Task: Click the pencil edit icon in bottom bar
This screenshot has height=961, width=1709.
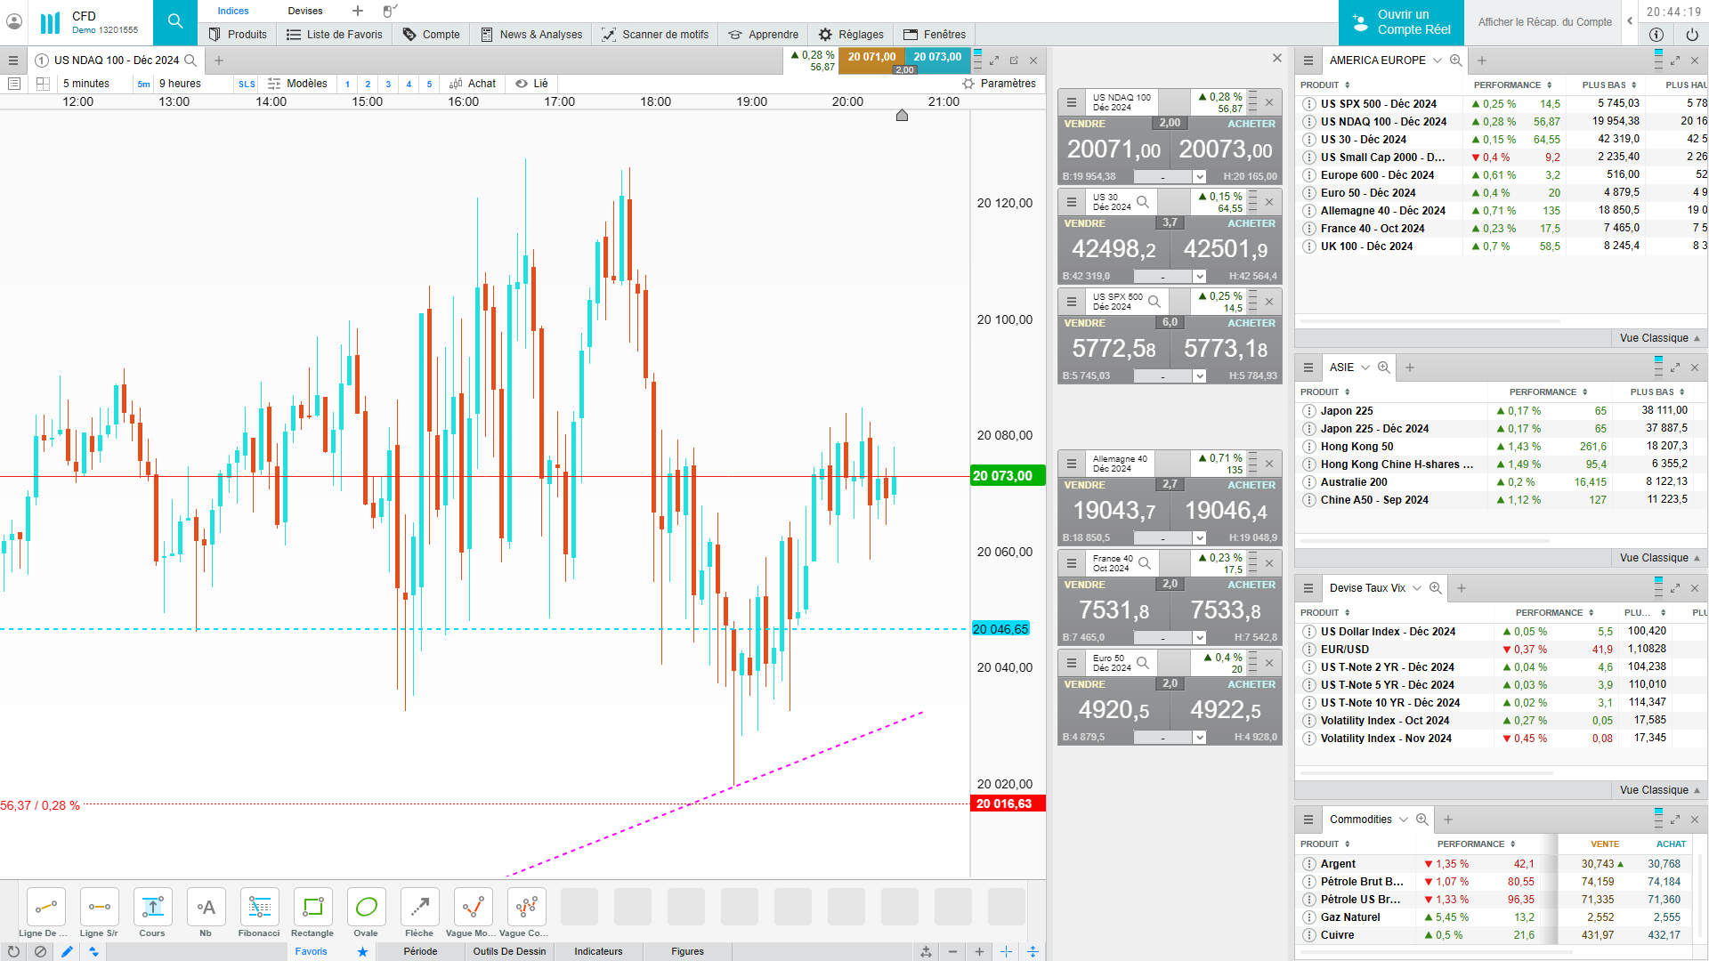Action: point(67,951)
